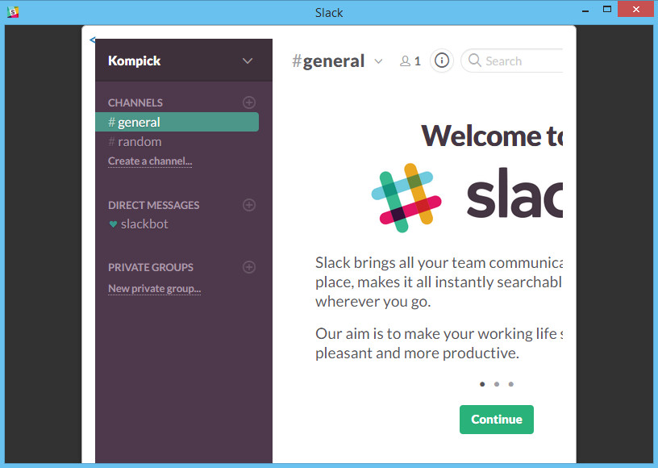Click the DIRECT MESSAGES section header
Viewport: 658px width, 468px height.
pyautogui.click(x=153, y=205)
